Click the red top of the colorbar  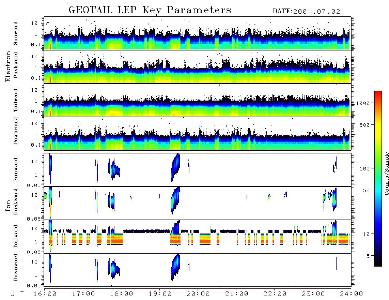coord(378,93)
